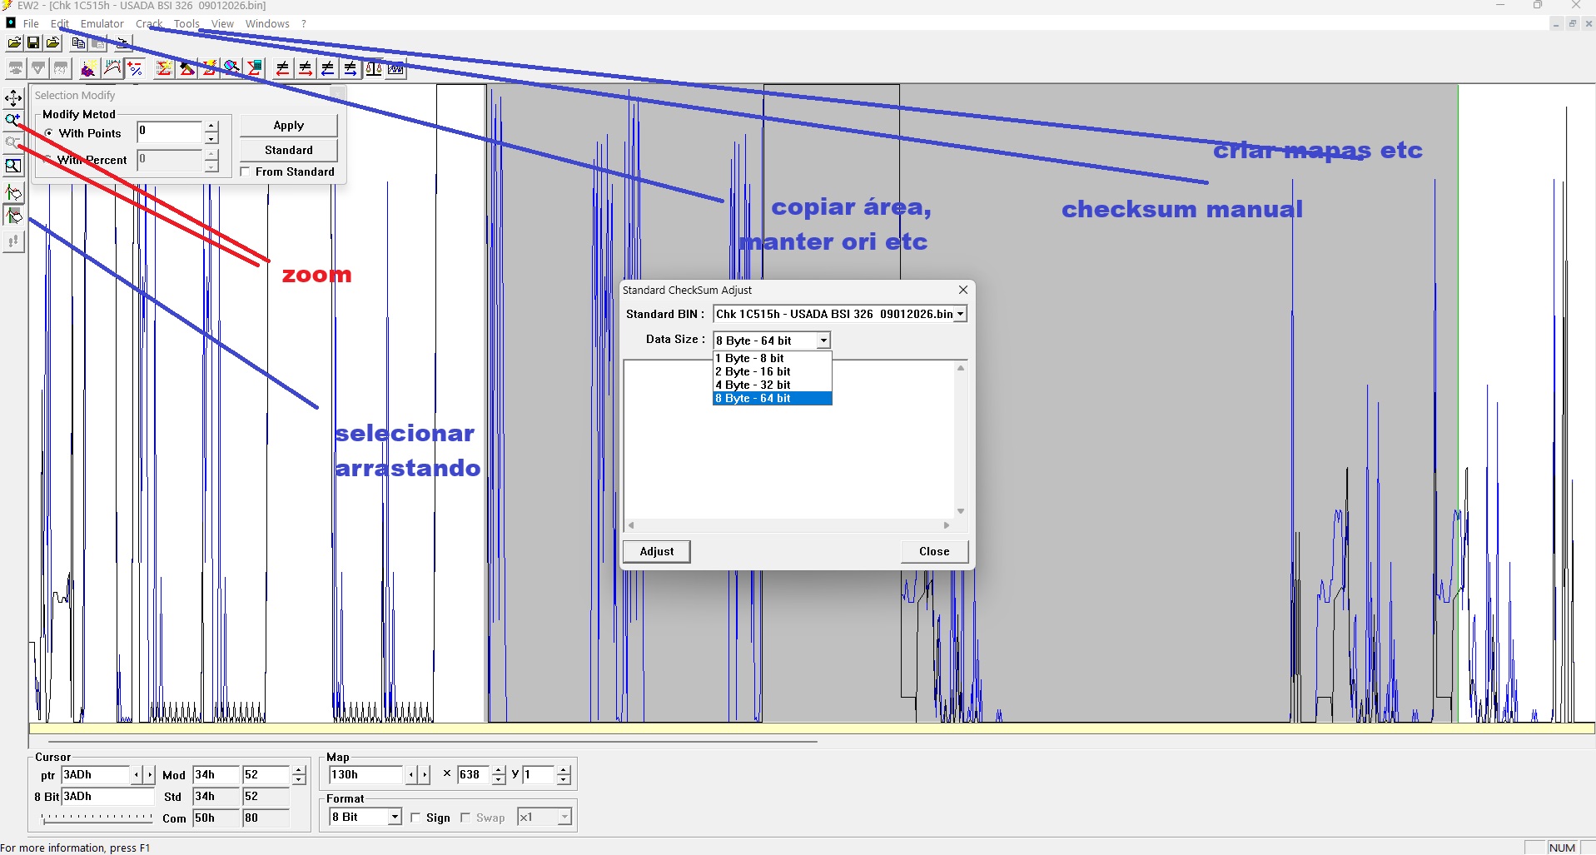Select the pan/move arrows tool
The width and height of the screenshot is (1596, 855).
[13, 98]
